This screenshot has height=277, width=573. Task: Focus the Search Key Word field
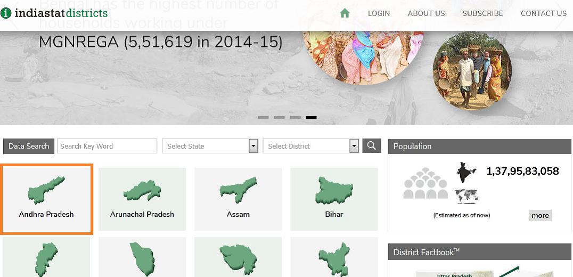(107, 146)
